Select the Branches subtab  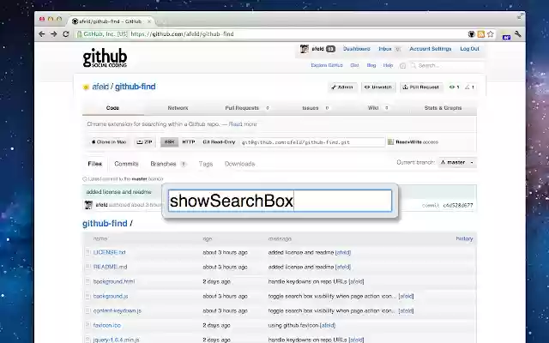tap(163, 164)
